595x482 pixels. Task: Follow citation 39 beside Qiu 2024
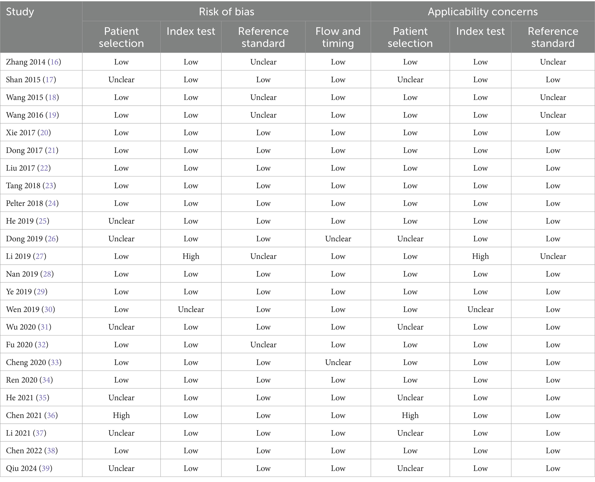[x=45, y=468]
